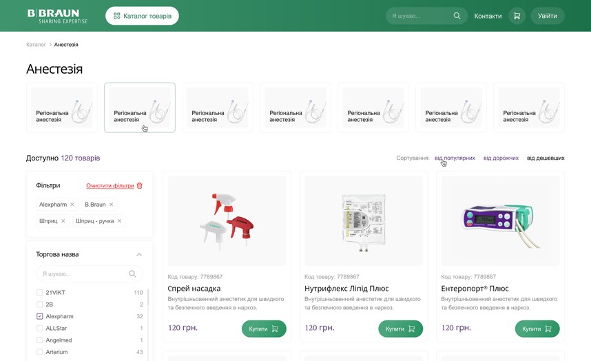
Task: Click the Фільтри panel heading
Action: click(48, 185)
